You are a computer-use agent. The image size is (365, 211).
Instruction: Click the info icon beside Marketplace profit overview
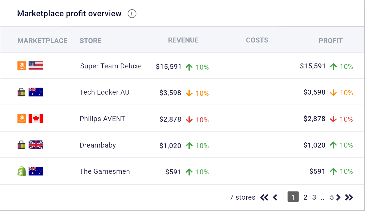coord(132,14)
